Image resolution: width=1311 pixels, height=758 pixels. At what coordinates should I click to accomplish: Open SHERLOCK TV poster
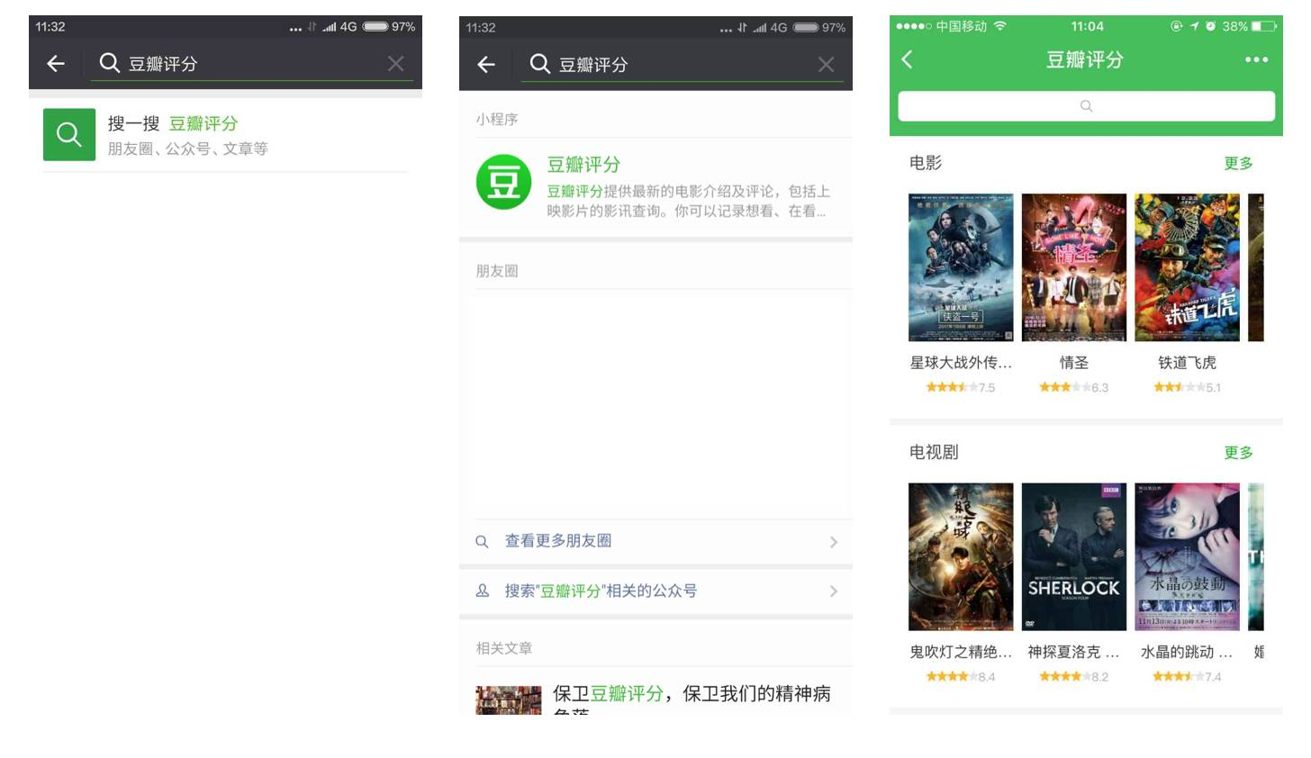[1074, 556]
